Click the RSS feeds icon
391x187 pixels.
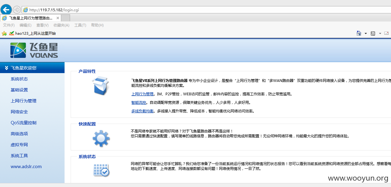pyautogui.click(x=373, y=34)
